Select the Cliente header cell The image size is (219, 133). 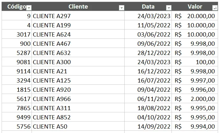click(x=78, y=6)
